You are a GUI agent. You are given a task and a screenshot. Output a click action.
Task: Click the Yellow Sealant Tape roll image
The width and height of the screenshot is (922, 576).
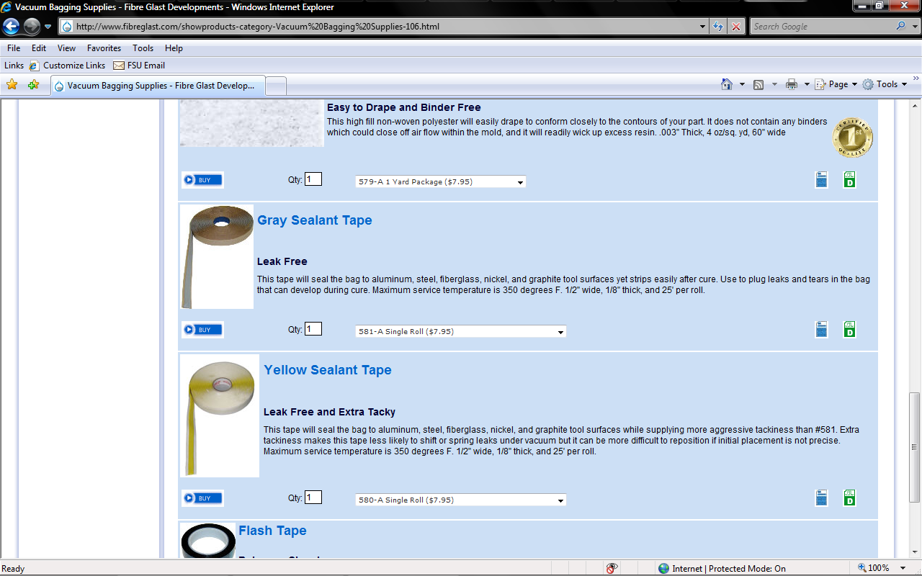click(220, 415)
